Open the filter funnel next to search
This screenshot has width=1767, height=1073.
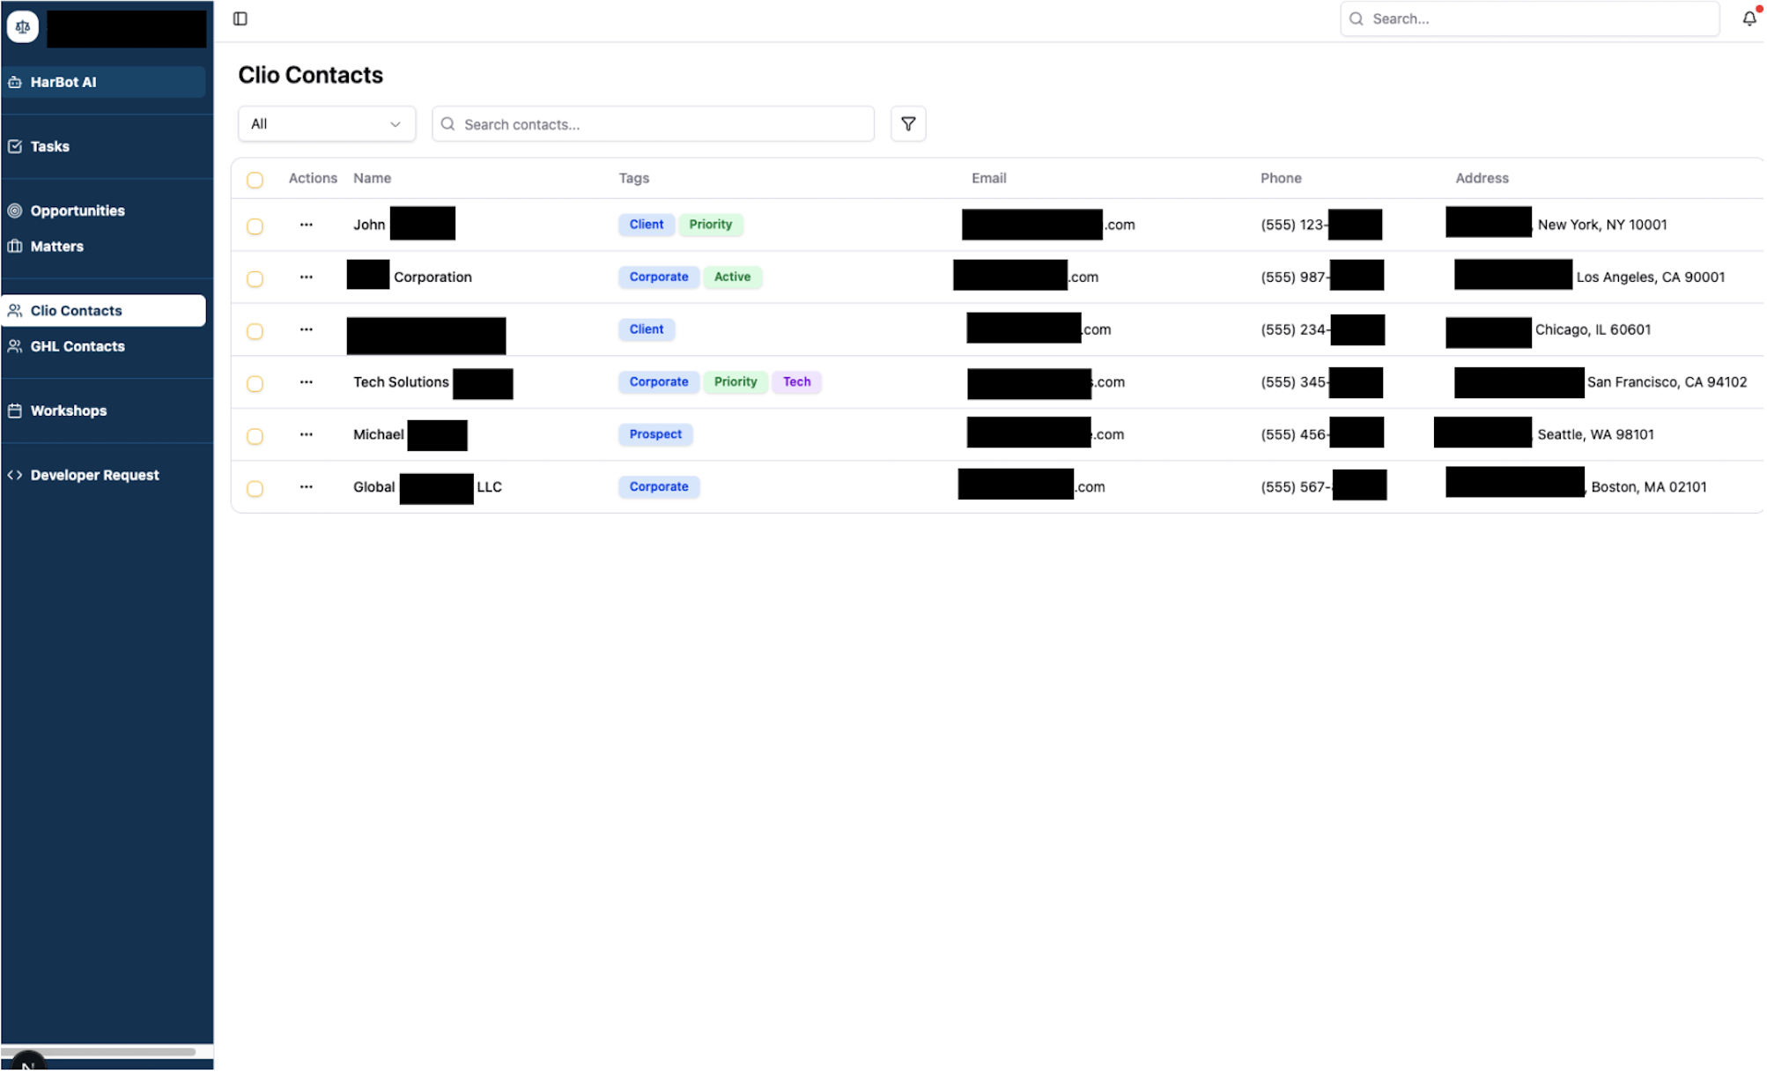[x=908, y=124]
